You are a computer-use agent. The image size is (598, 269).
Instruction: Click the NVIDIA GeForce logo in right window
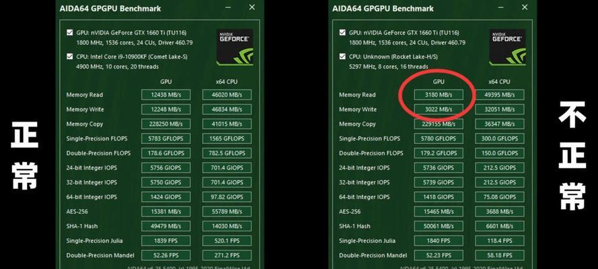tap(507, 47)
